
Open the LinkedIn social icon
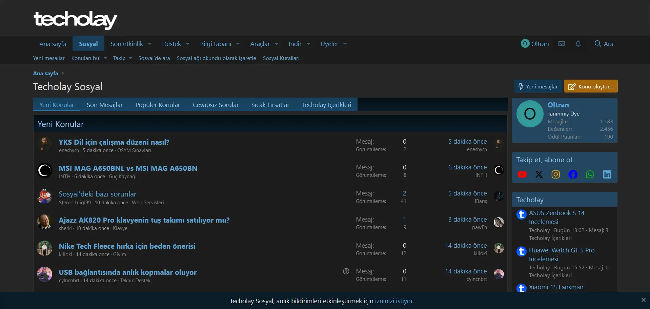(x=607, y=174)
